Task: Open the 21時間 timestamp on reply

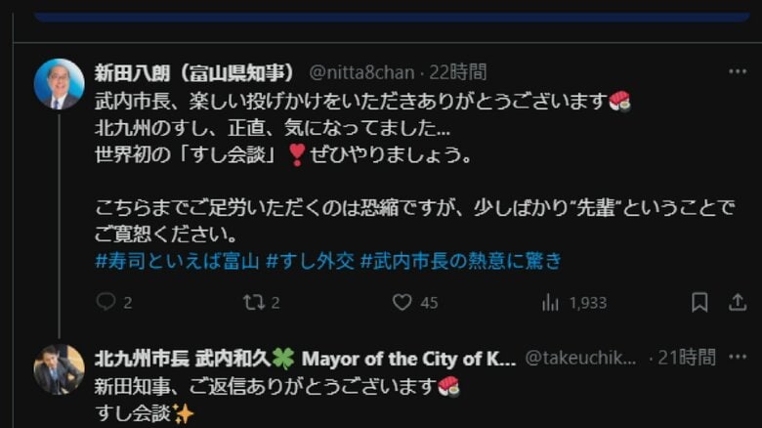Action: pos(687,358)
